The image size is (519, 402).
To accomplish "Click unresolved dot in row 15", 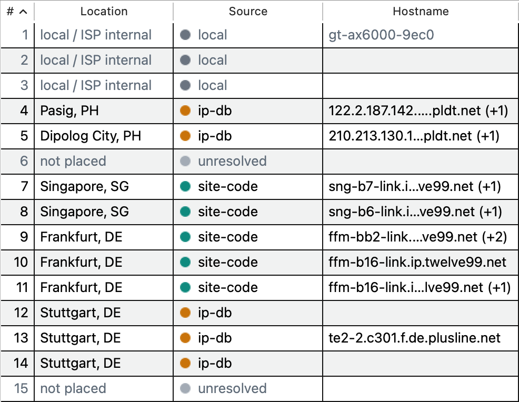I will tap(185, 388).
